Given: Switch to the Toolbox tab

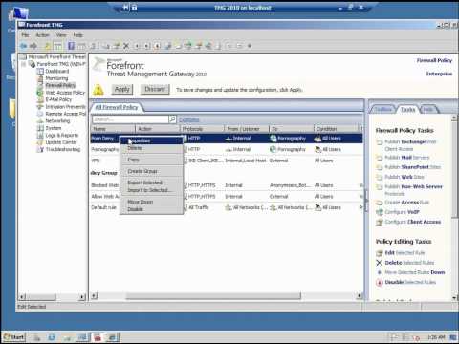Looking at the screenshot, I should 382,109.
